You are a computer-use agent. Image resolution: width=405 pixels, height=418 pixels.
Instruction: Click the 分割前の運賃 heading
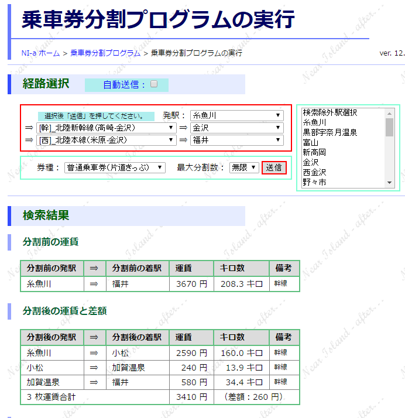[50, 242]
